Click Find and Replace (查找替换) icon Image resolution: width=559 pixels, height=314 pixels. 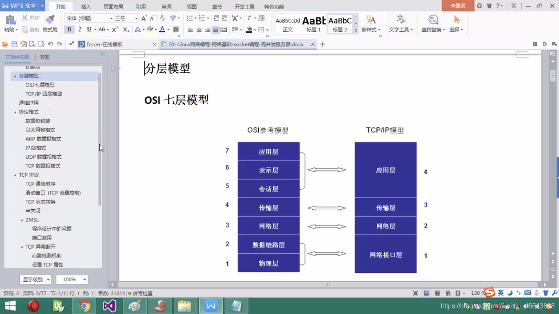coord(433,20)
